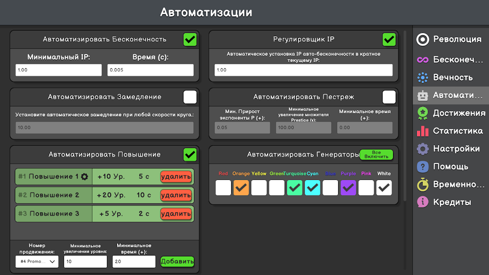This screenshot has width=489, height=275.
Task: Click the red Статистика bar chart icon
Action: 423,131
